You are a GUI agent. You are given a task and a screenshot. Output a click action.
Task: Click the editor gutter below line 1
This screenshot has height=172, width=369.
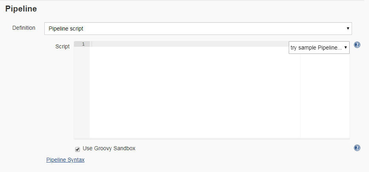82,92
